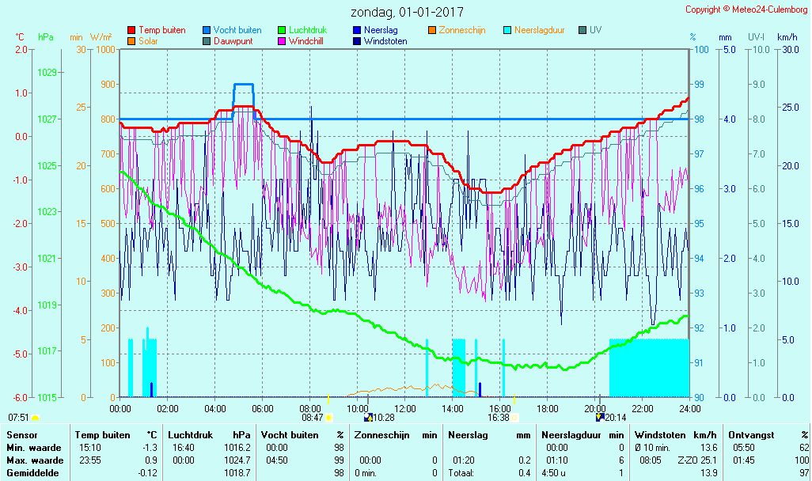Select the Dauwpunt legend label
The image size is (812, 481).
coord(233,41)
